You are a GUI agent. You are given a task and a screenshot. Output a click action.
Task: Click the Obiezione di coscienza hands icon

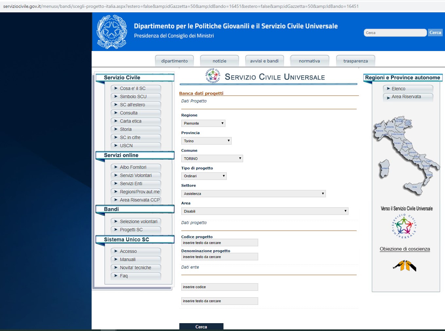click(x=405, y=266)
